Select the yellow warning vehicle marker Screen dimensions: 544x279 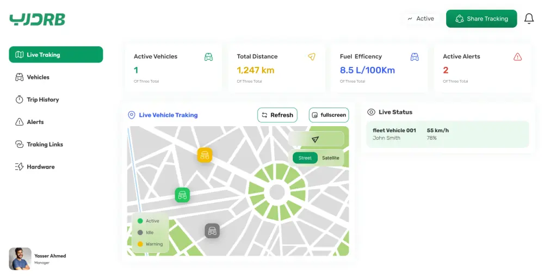tap(205, 155)
